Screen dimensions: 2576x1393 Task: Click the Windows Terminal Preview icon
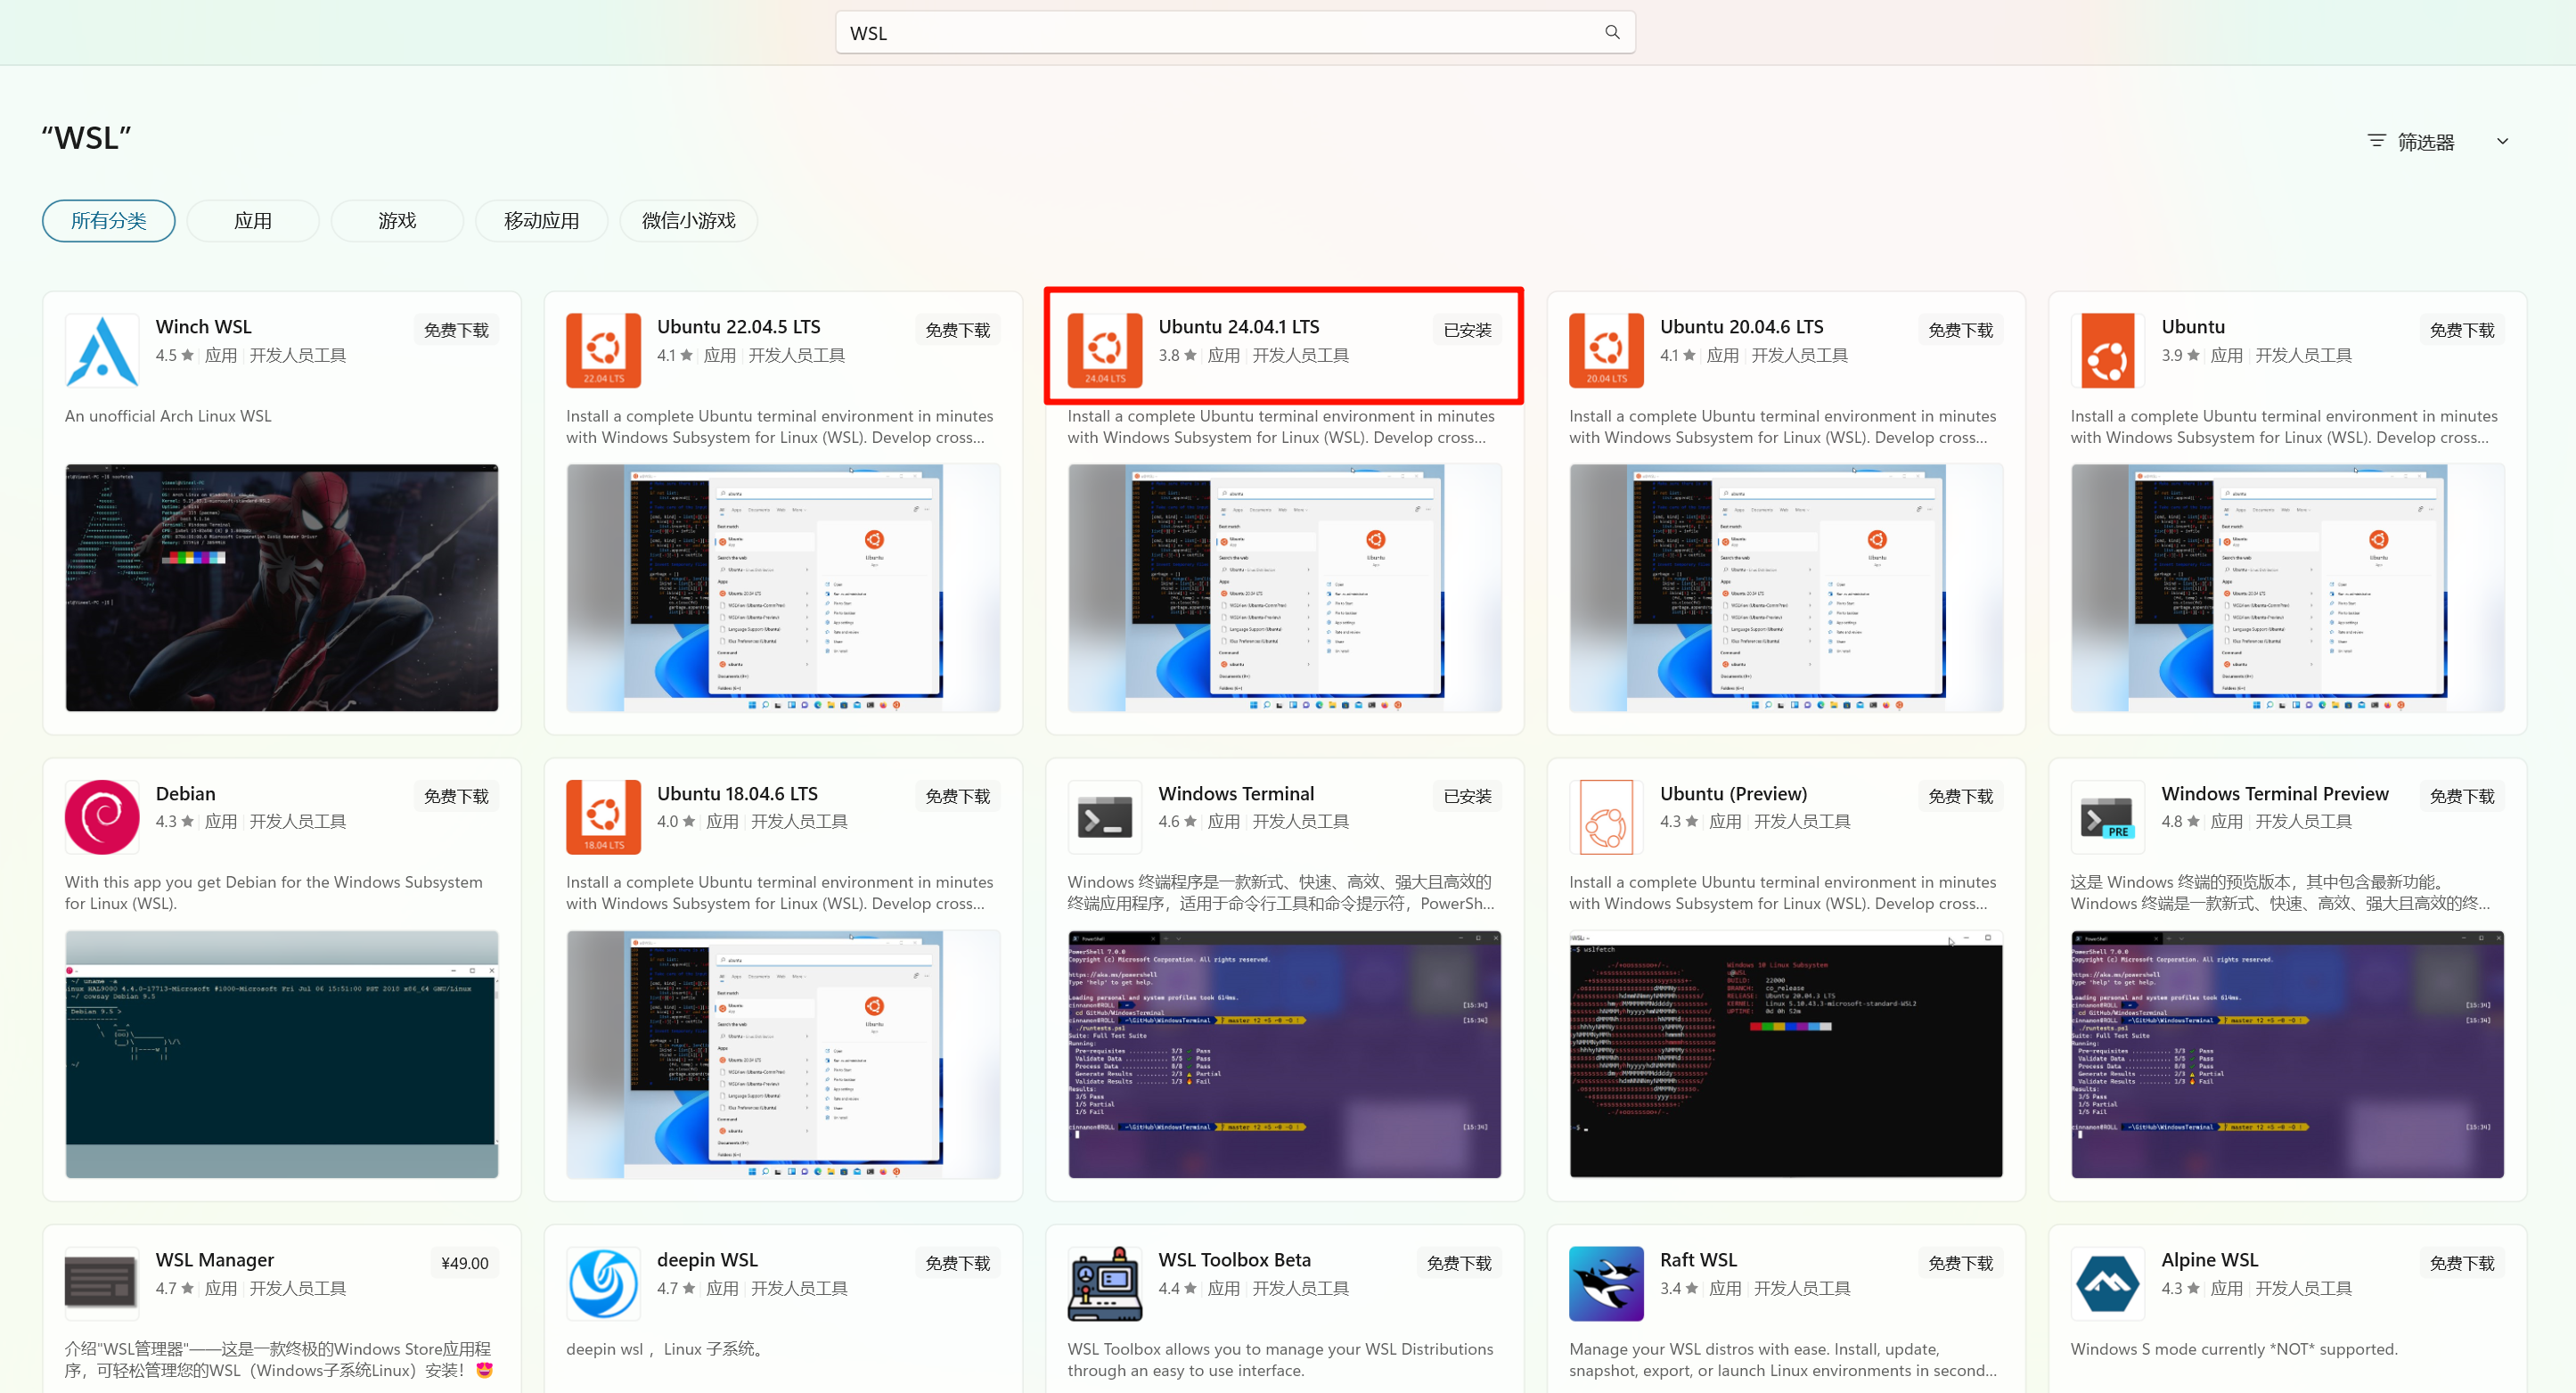pos(2107,816)
